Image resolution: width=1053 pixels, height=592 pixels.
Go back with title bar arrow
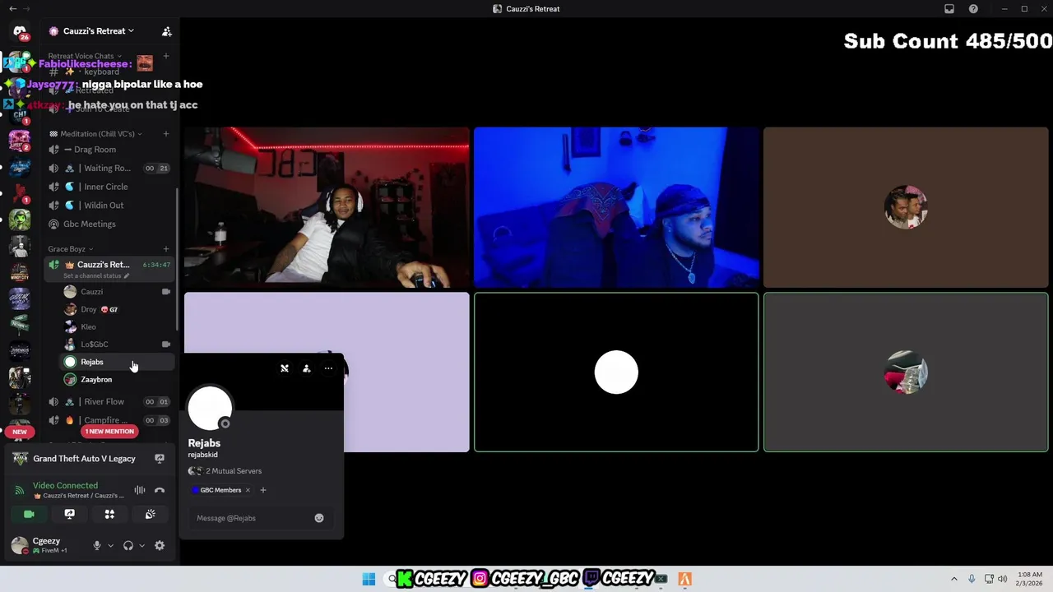pyautogui.click(x=12, y=9)
